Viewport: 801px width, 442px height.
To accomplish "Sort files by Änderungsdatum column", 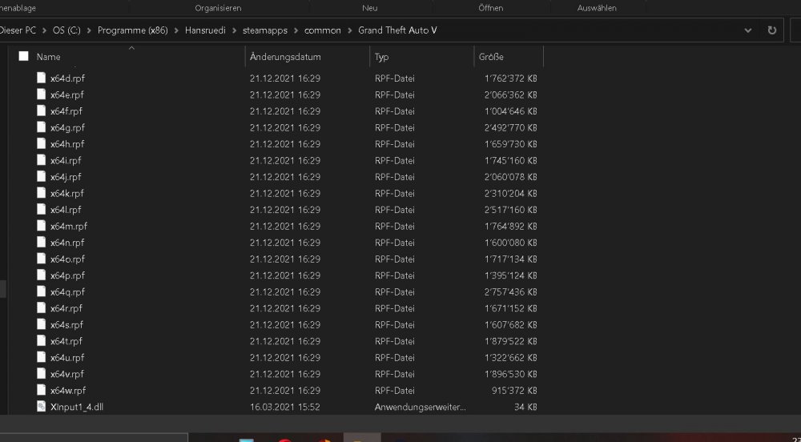I will click(x=285, y=57).
